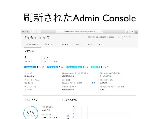Viewport: 159px width, 119px height.
Task: Click the FileMaker Data API usage value
Action: [106, 76]
